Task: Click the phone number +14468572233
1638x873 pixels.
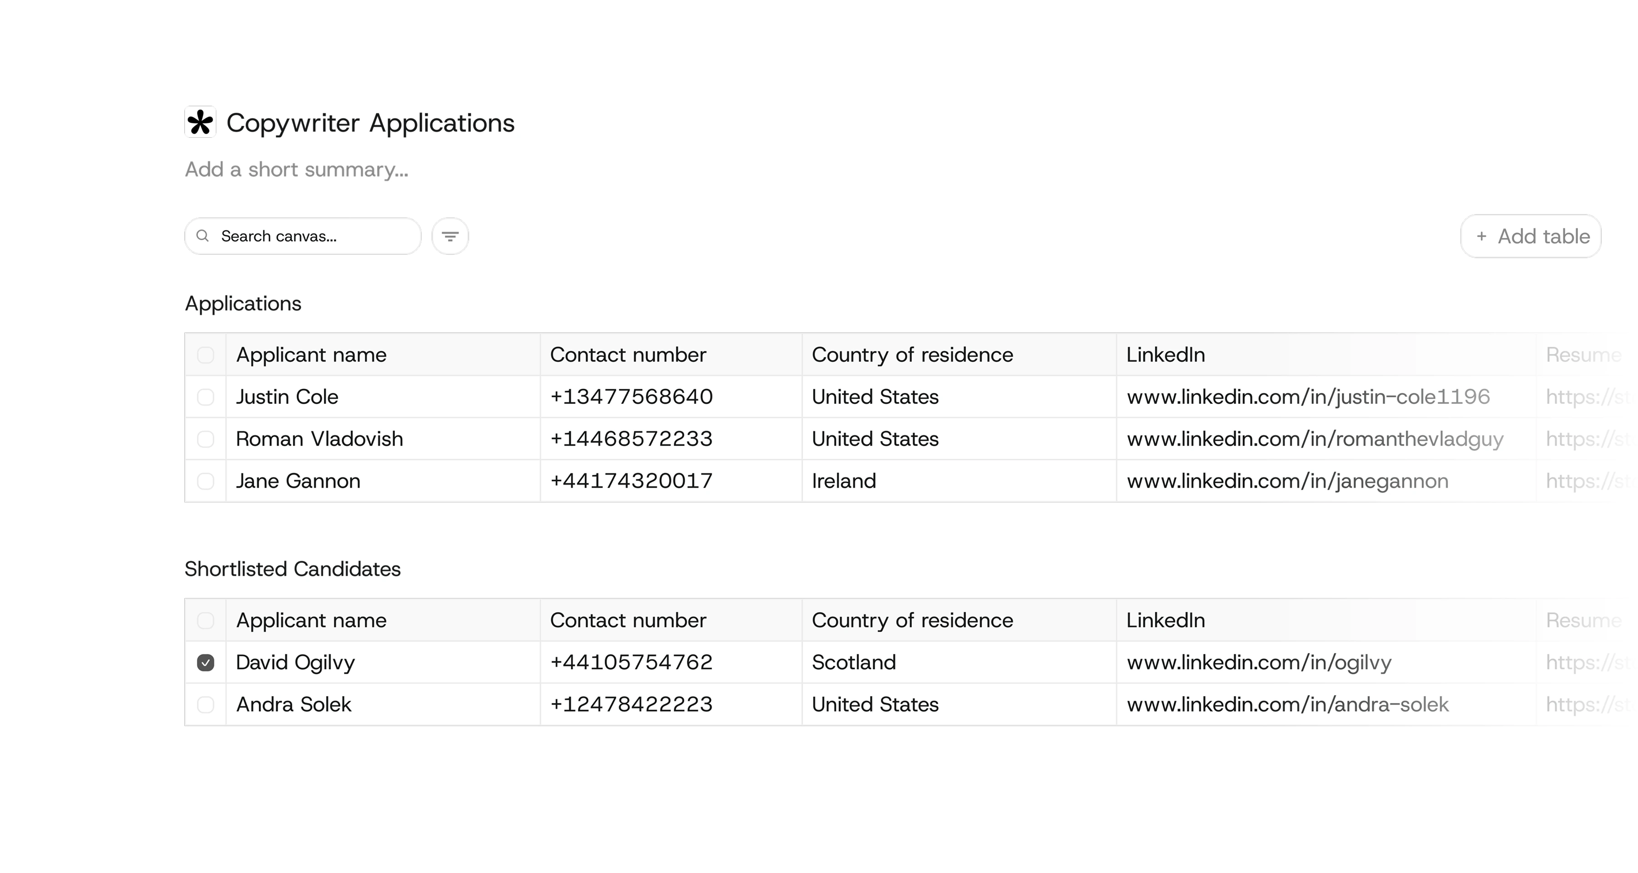Action: [x=632, y=439]
